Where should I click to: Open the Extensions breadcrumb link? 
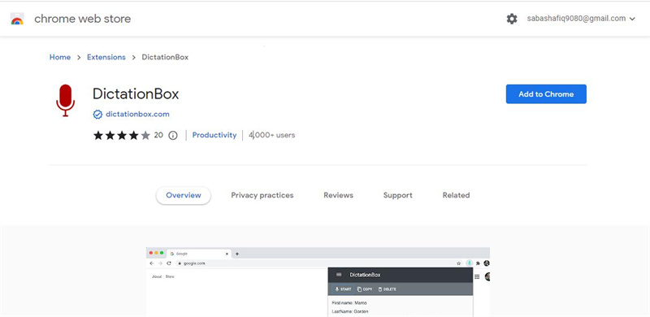click(x=106, y=57)
